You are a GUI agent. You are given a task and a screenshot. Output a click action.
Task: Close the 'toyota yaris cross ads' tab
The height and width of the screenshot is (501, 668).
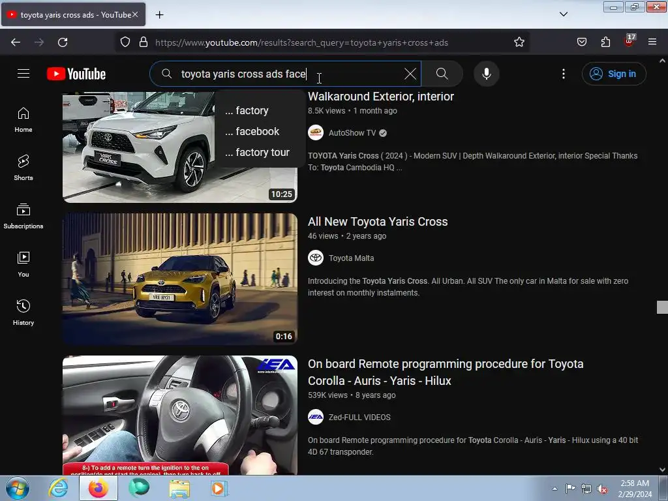[135, 14]
